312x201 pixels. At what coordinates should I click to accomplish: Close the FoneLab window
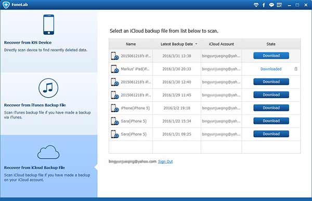[306, 5]
